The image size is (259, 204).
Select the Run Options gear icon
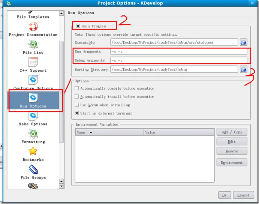pos(33,98)
